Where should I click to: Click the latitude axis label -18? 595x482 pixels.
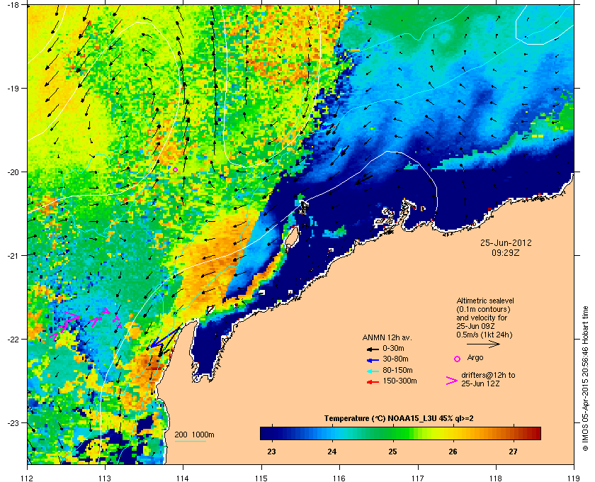[13, 5]
